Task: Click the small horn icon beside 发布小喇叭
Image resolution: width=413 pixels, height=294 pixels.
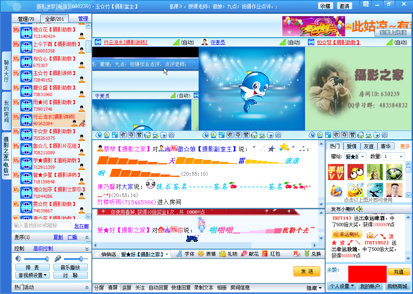Action: pos(360,209)
